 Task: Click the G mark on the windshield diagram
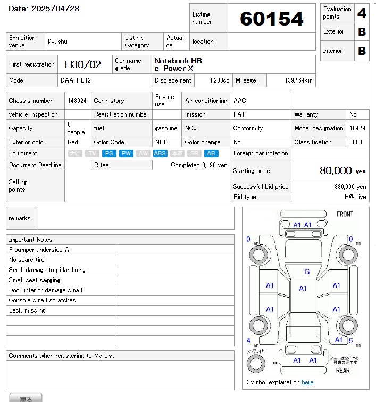pyautogui.click(x=307, y=272)
